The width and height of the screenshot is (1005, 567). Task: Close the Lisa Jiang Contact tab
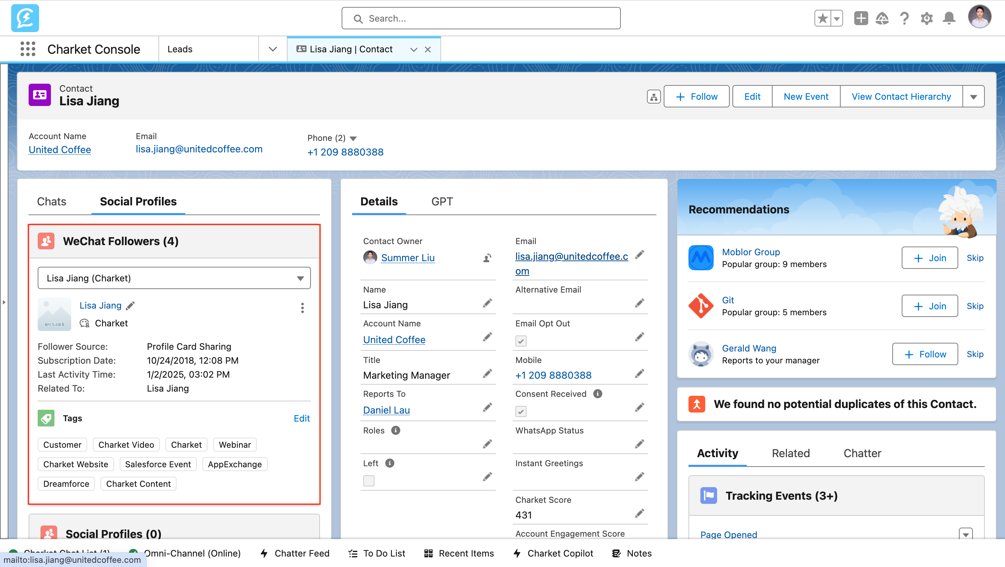[x=428, y=50]
